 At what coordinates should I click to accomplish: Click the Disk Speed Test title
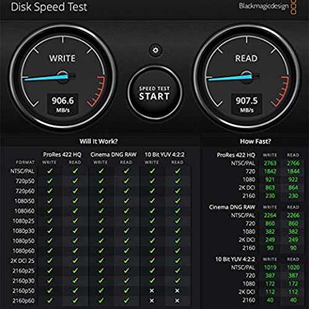pos(49,7)
